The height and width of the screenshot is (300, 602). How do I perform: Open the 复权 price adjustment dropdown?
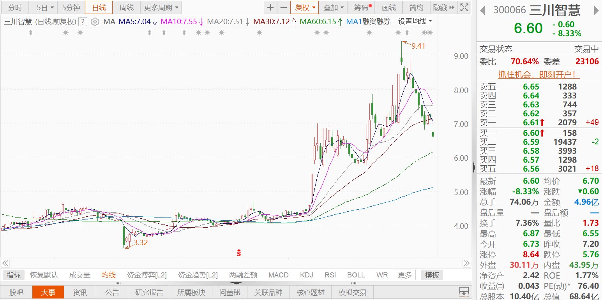coord(304,7)
